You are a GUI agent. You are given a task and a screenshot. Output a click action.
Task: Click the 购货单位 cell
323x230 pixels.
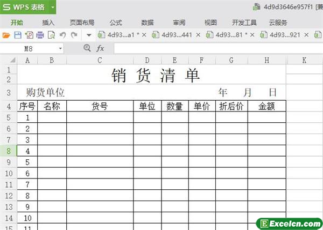[45, 93]
